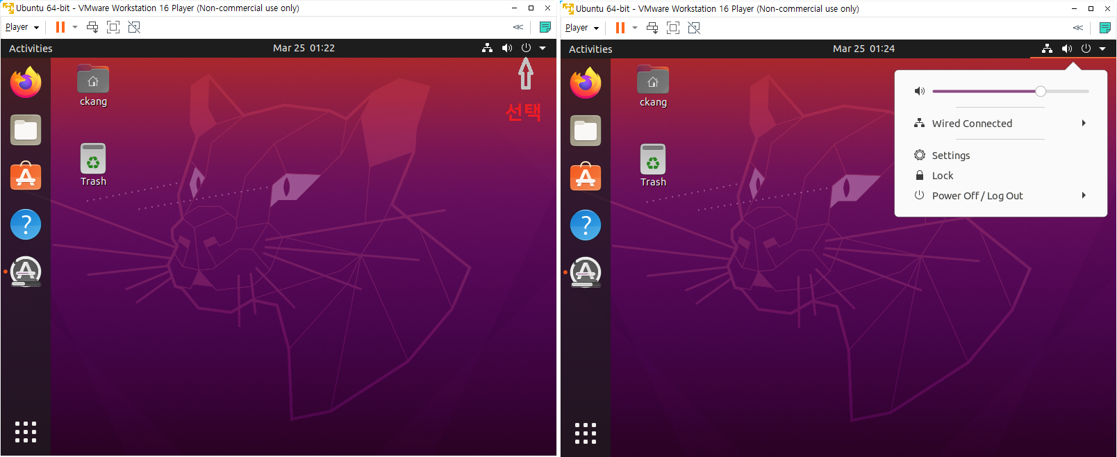Select Lock in system menu

(x=1000, y=175)
